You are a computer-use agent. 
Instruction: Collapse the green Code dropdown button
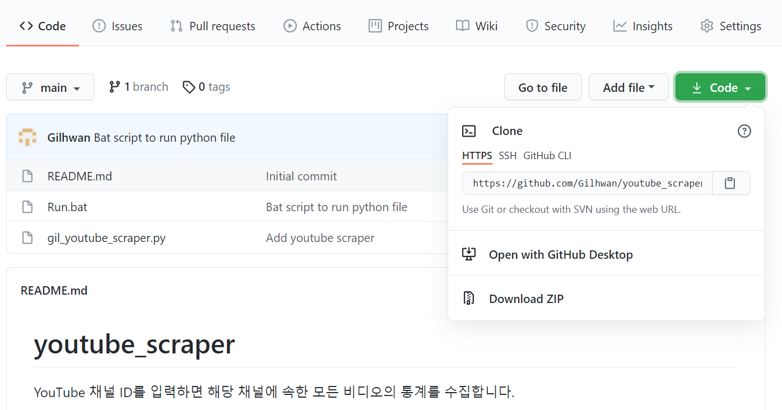[x=720, y=87]
